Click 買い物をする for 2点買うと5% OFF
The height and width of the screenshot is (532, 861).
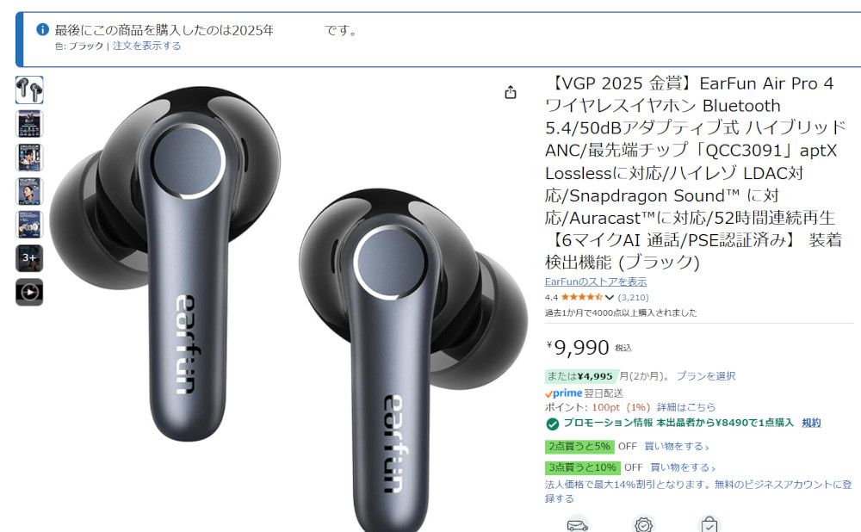(677, 447)
